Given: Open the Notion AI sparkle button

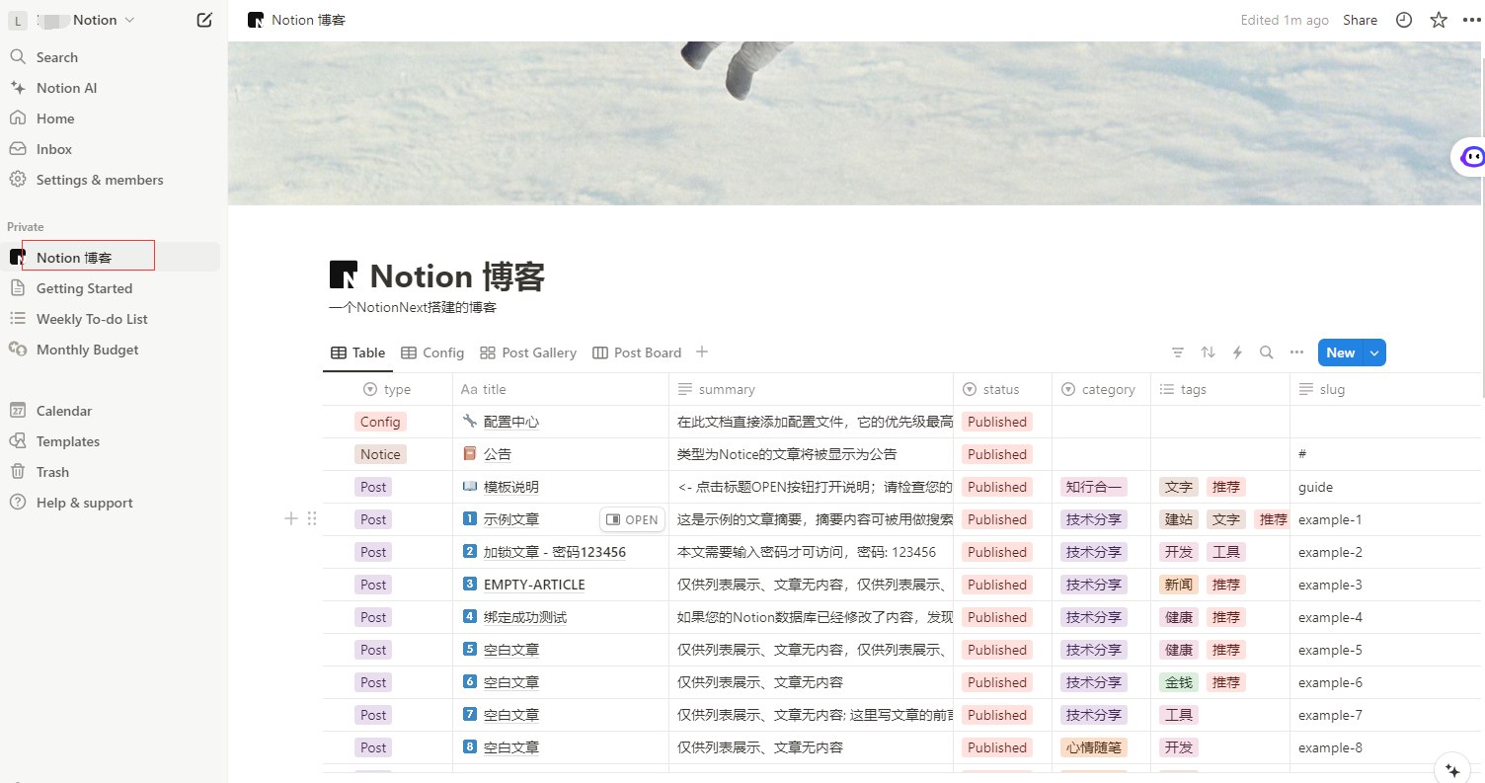Looking at the screenshot, I should (x=1451, y=769).
